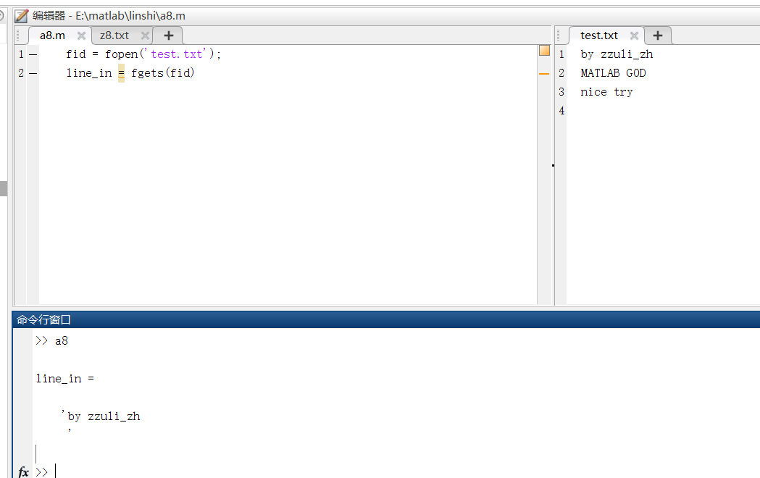Close the a8.m tab
The width and height of the screenshot is (760, 478).
[81, 35]
